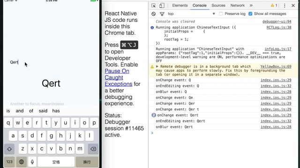Open index.ios.js:28 link beside onBlur Qert
This screenshot has width=300, height=168.
276,127
